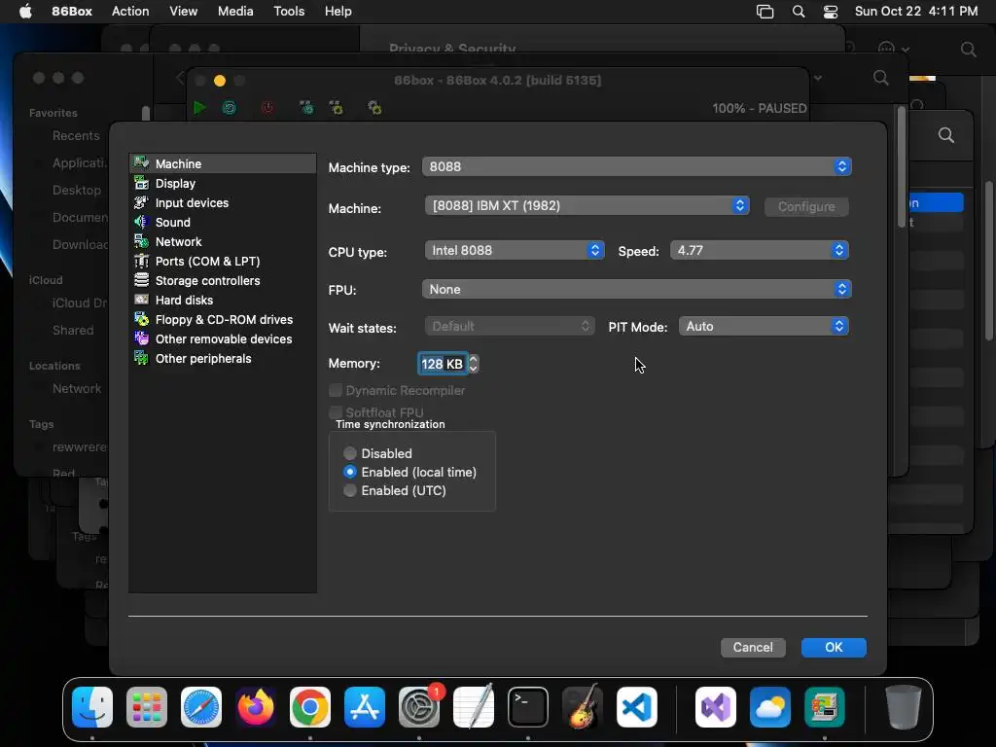Click the Machine category icon
Screen dimensions: 996x747
pyautogui.click(x=142, y=163)
